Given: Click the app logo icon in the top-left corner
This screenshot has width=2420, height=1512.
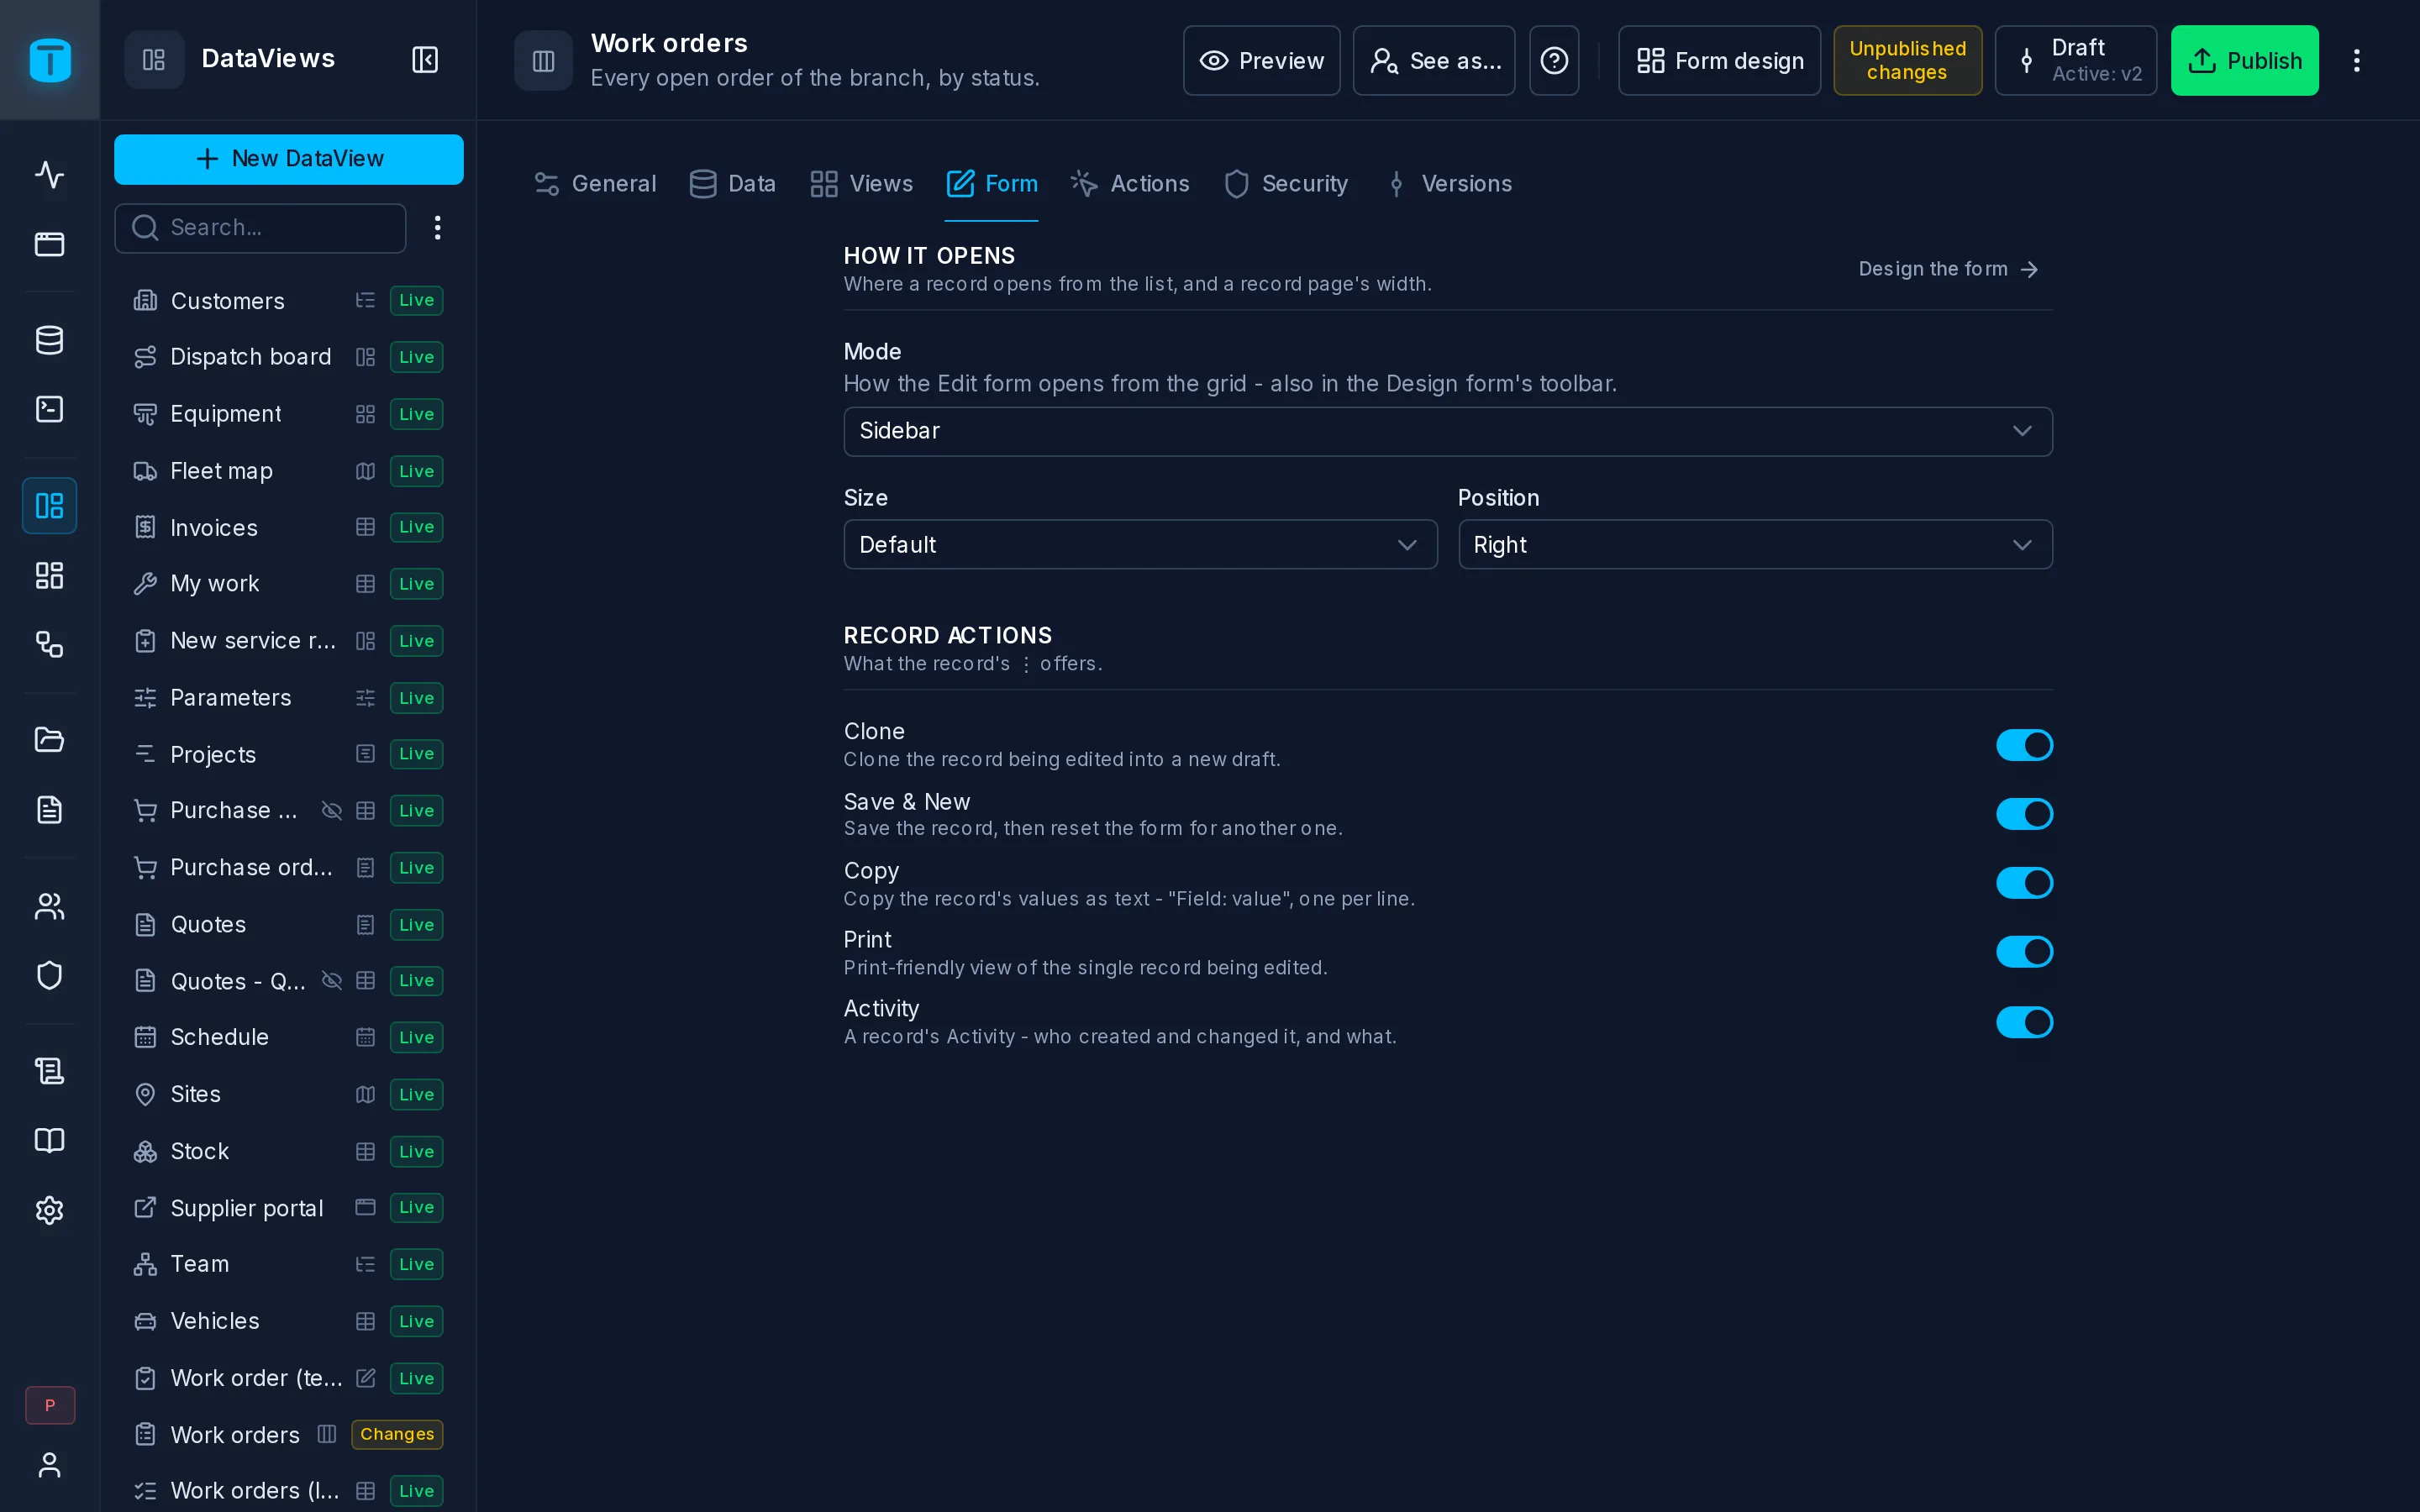Looking at the screenshot, I should pyautogui.click(x=49, y=60).
